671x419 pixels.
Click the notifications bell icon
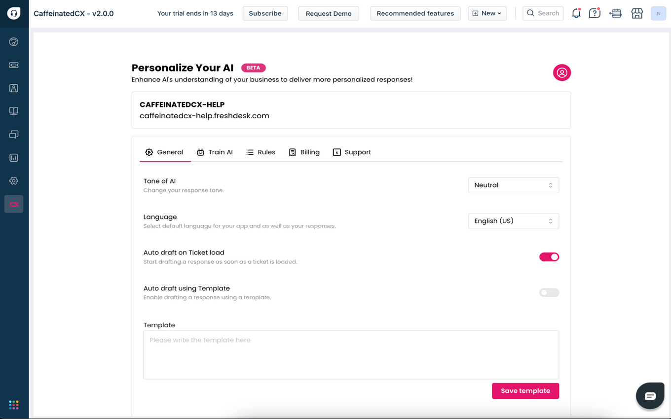pyautogui.click(x=576, y=13)
